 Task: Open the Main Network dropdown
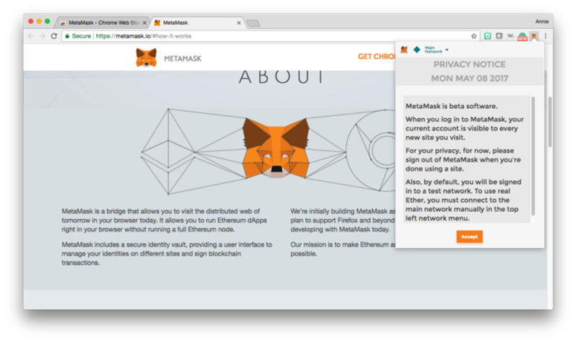[x=437, y=50]
